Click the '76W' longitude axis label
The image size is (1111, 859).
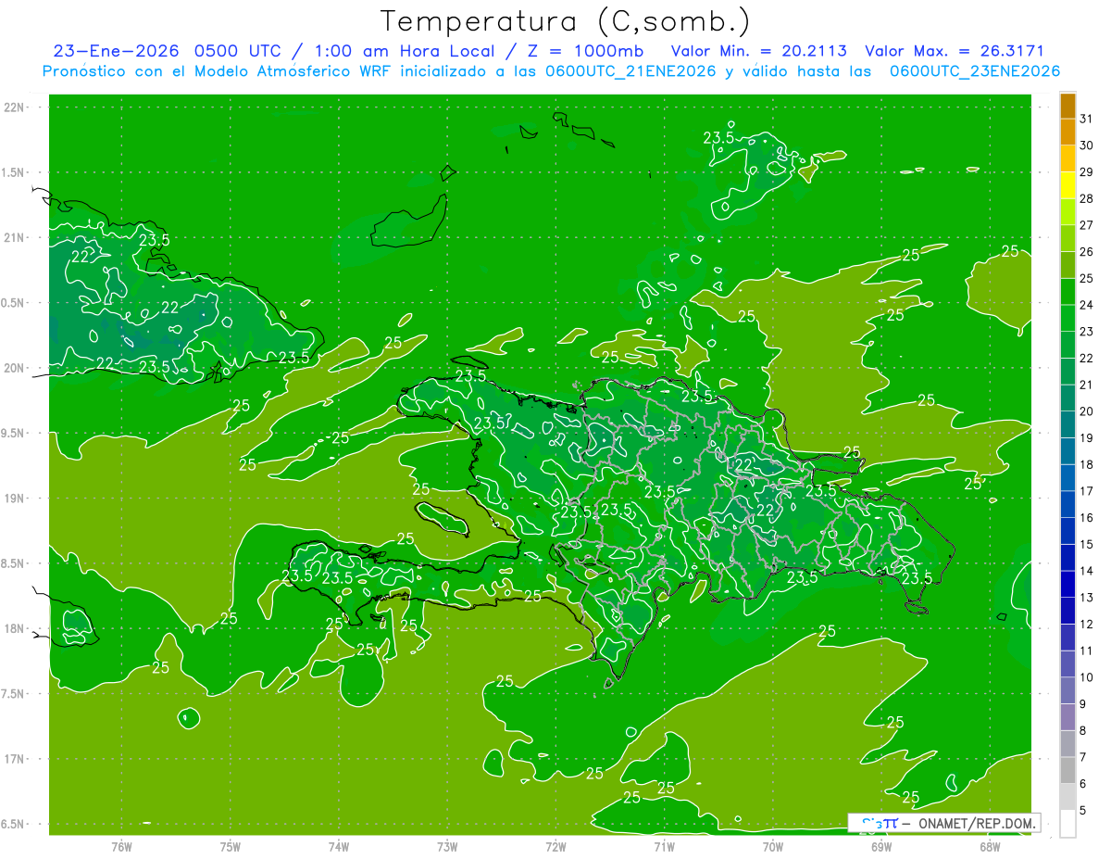click(120, 847)
